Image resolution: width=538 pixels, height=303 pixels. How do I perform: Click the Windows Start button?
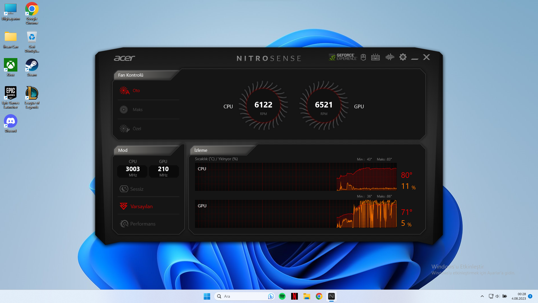coord(207,296)
